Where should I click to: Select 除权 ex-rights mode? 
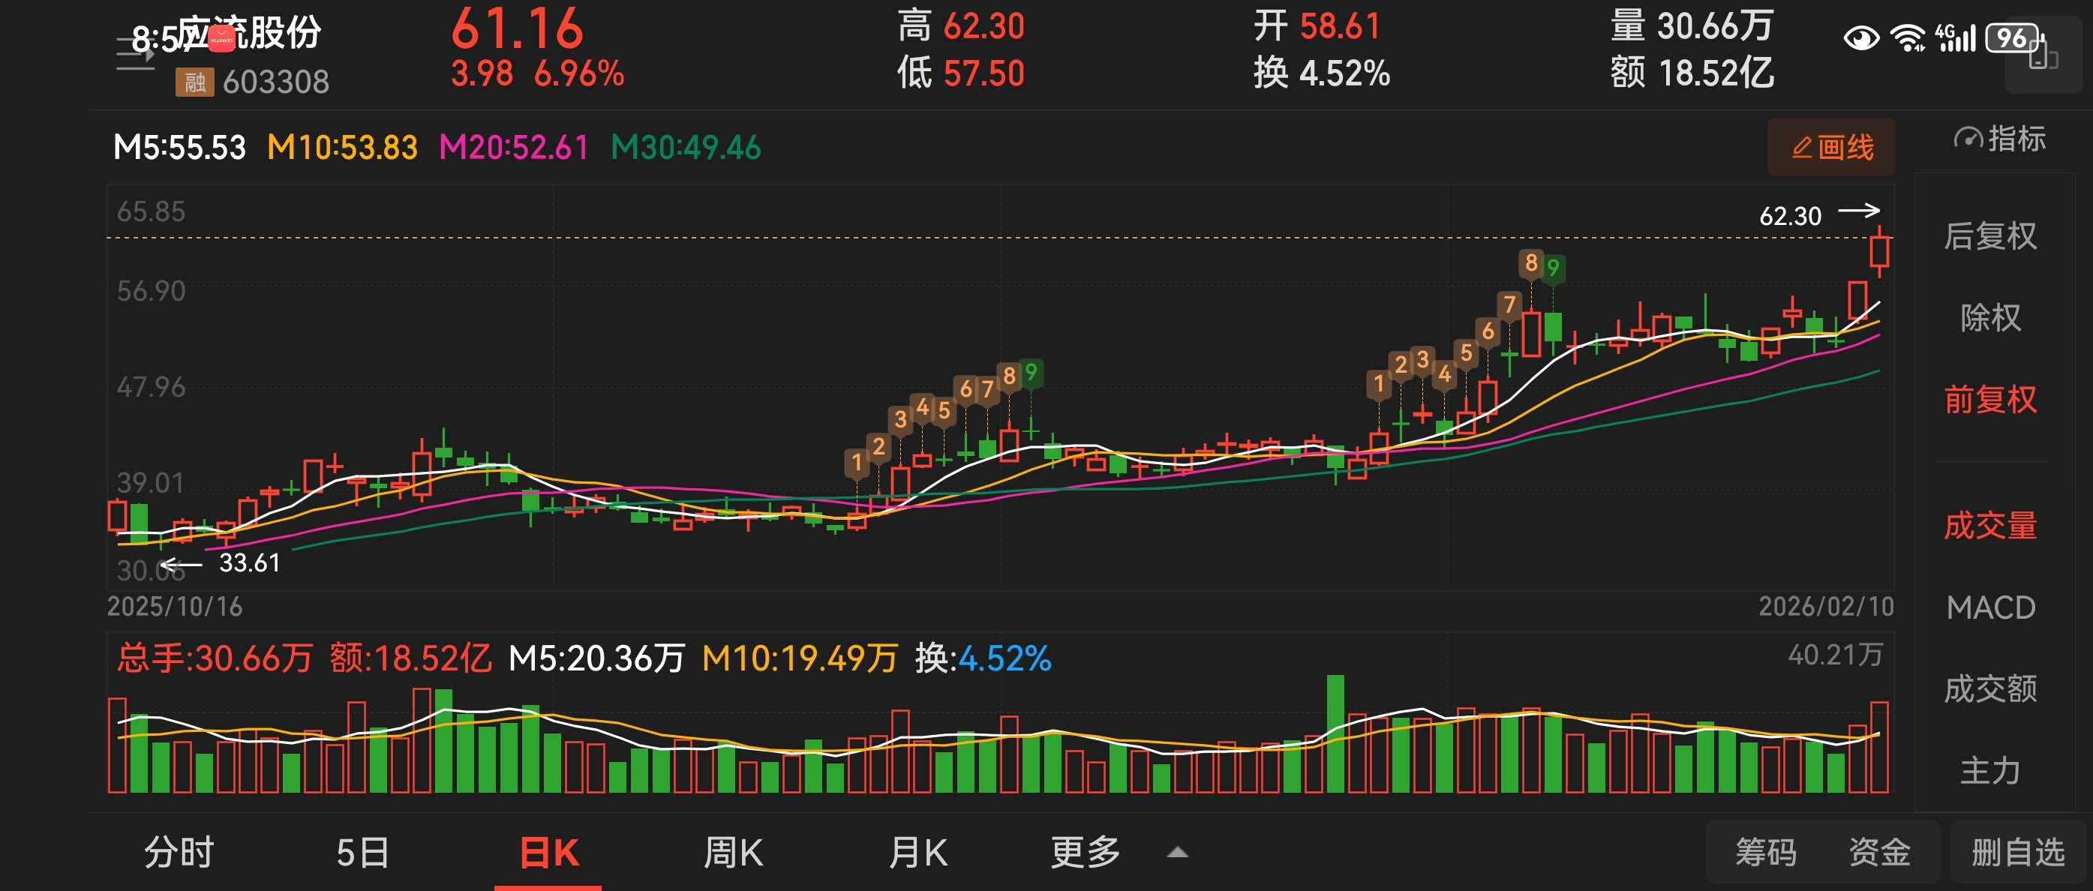[1989, 317]
